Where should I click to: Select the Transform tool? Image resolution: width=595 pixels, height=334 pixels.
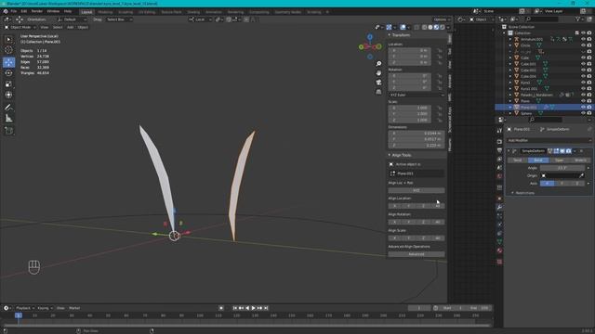coord(8,95)
